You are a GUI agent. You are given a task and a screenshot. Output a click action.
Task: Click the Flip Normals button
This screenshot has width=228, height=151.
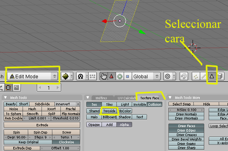(x=70, y=114)
